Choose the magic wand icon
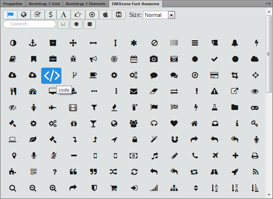273x199 pixels. 154,139
